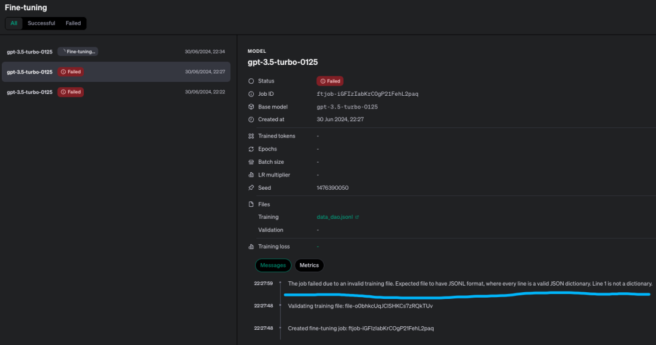Select the in-progress fine-tuning job at 22:34

pos(115,52)
